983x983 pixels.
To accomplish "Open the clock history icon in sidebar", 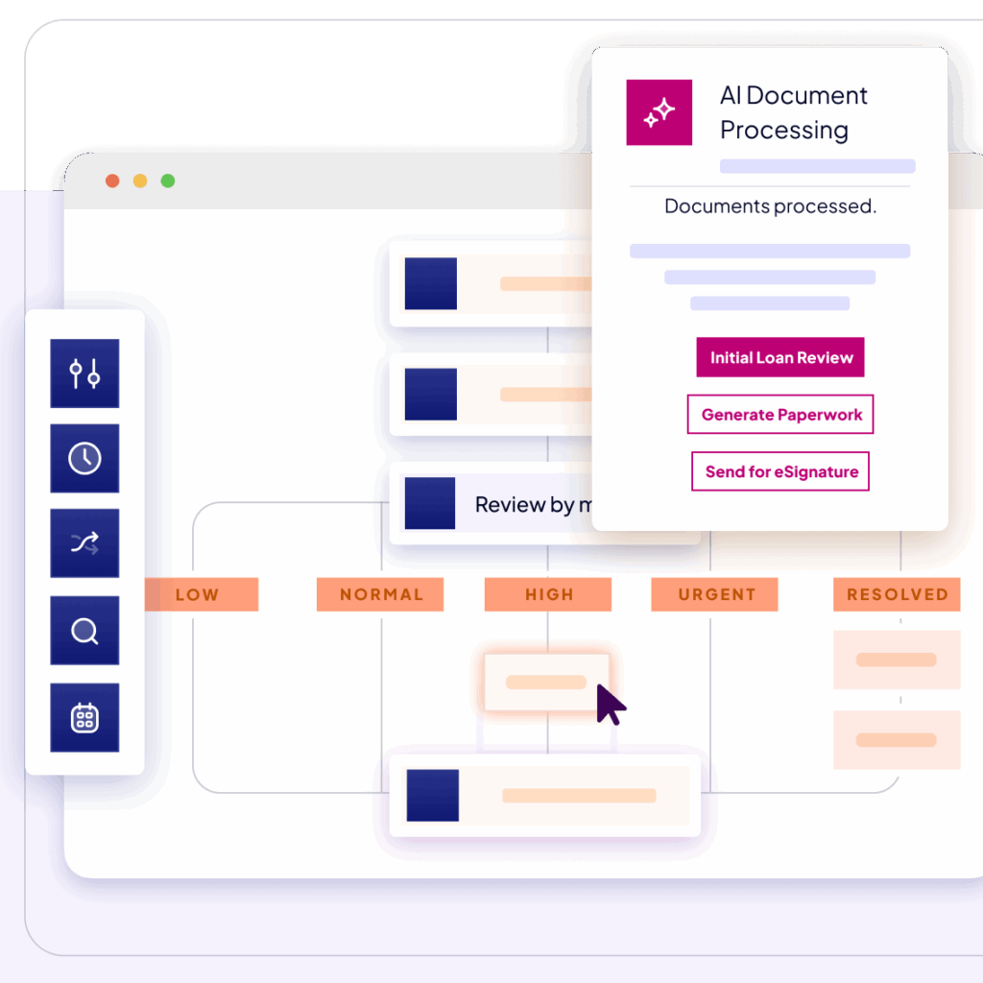I will coord(84,458).
